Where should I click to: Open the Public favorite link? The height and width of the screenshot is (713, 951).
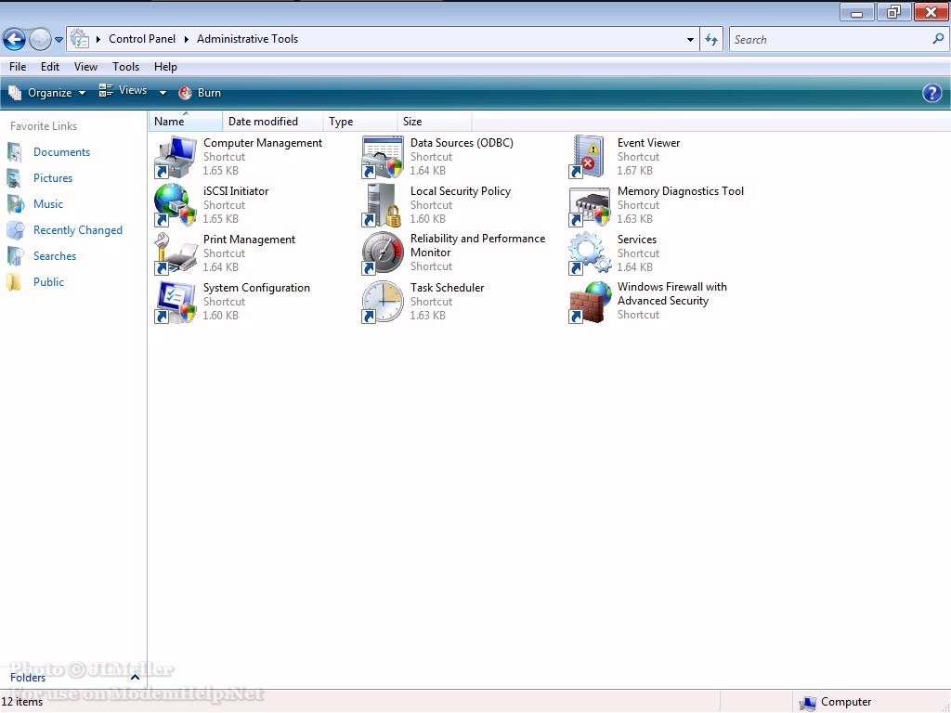(x=48, y=282)
